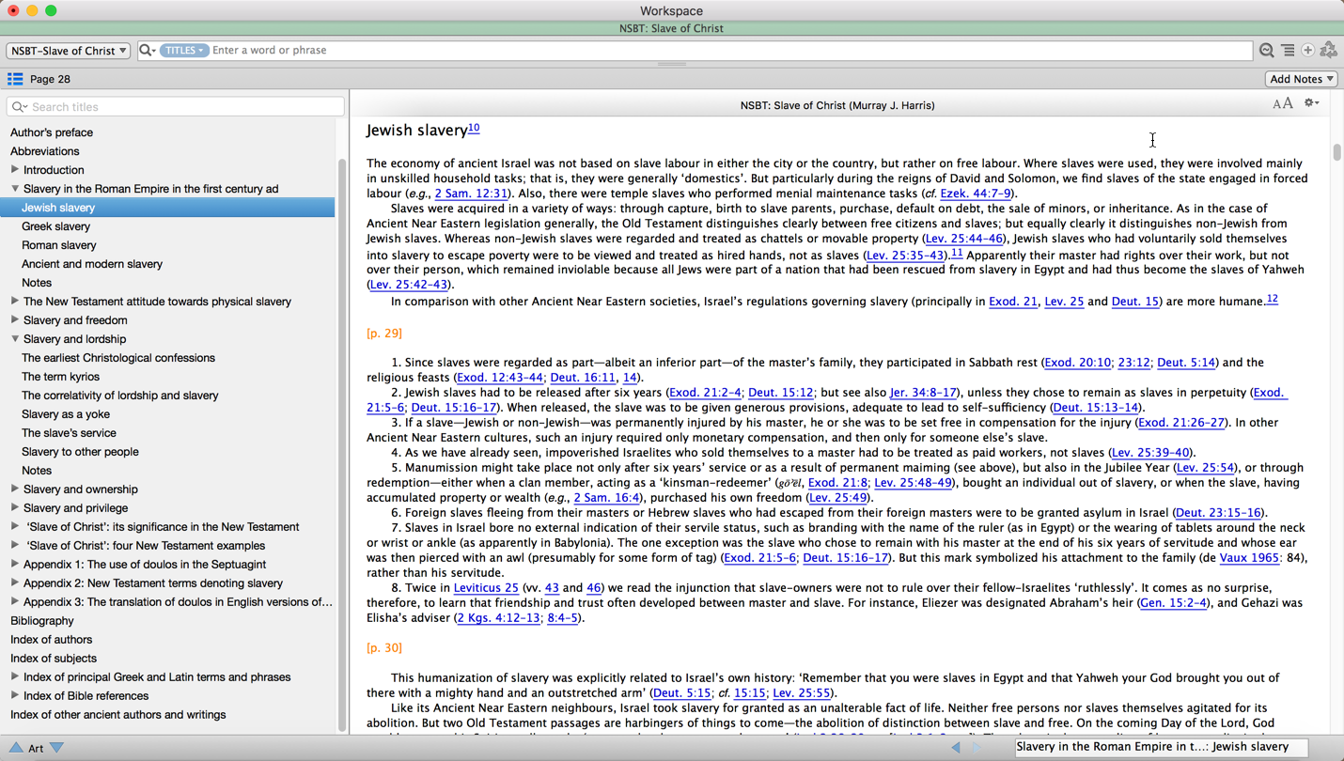Open the Ezek. 44:7-9 reference link

coord(976,194)
